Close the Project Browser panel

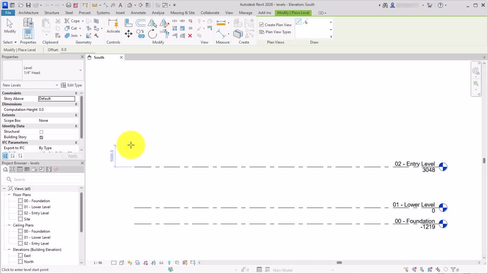click(x=82, y=163)
